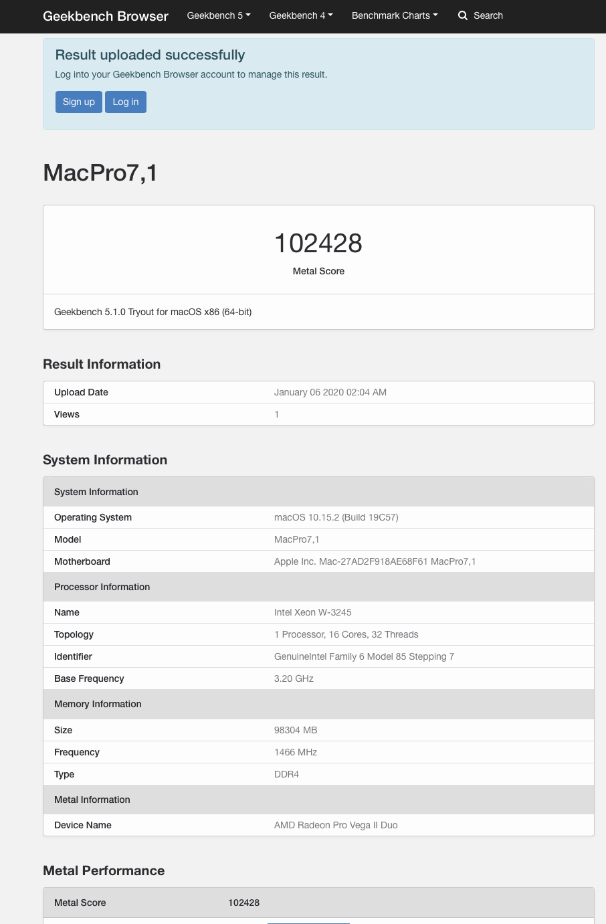This screenshot has height=924, width=606.
Task: Click the Views count value 1
Action: coord(277,414)
